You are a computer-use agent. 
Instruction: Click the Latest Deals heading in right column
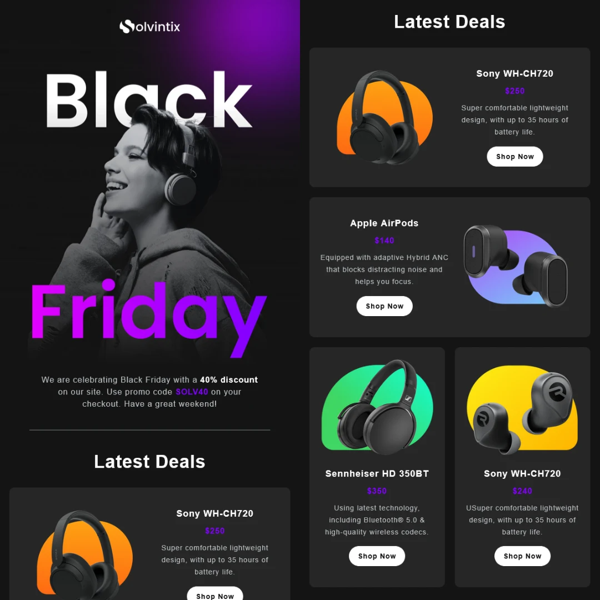(449, 22)
